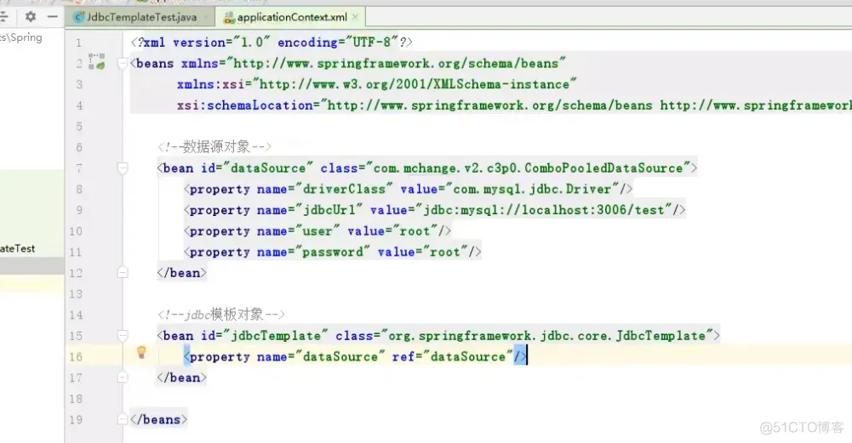
Task: Collapse the dataSource bean fold marker
Action: (x=123, y=168)
